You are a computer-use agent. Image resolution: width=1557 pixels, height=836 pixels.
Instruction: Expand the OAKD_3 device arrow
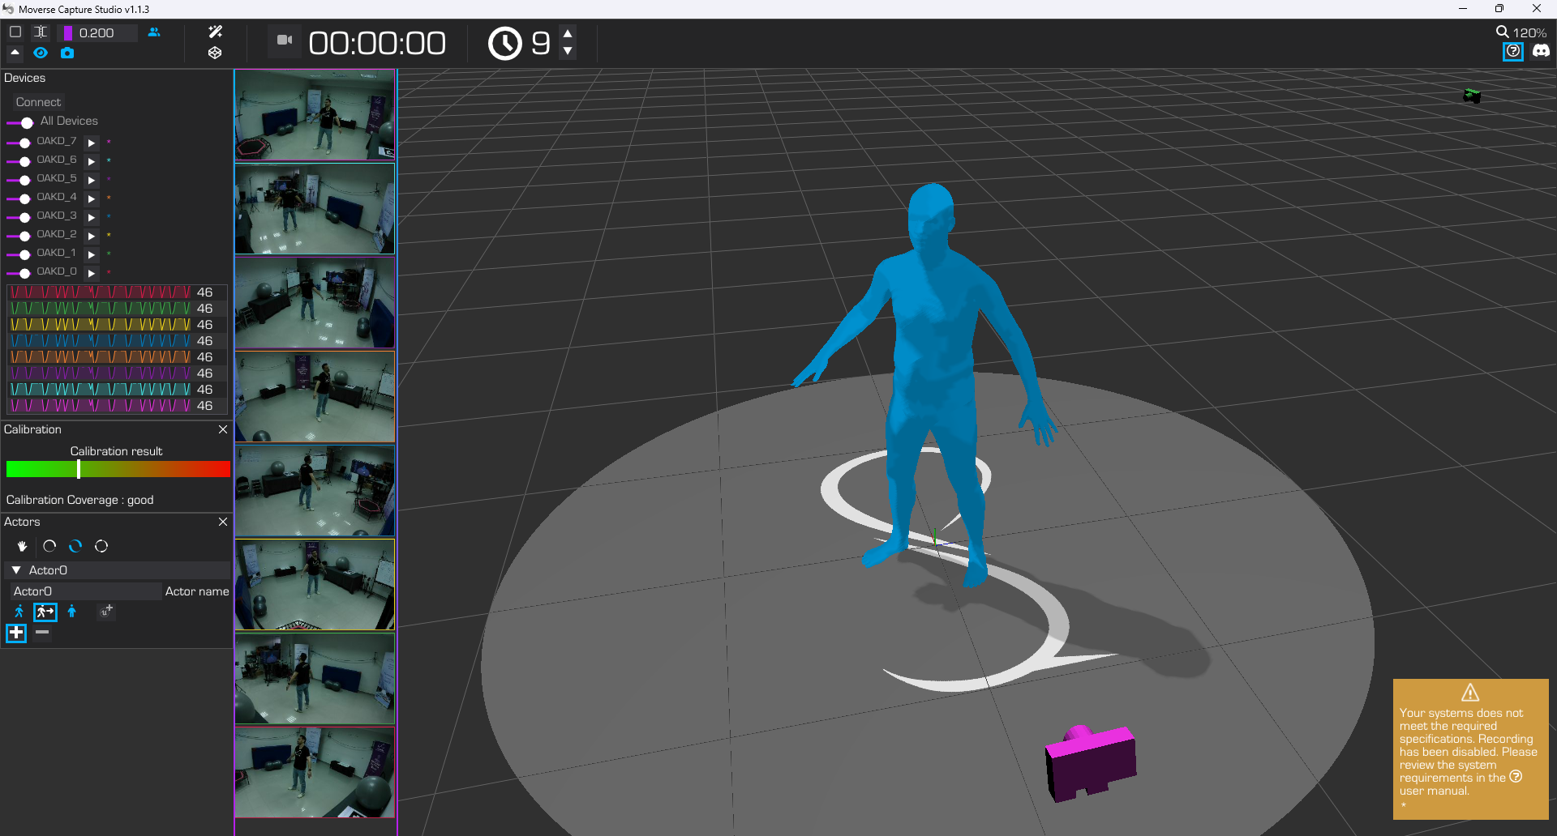[x=92, y=217]
